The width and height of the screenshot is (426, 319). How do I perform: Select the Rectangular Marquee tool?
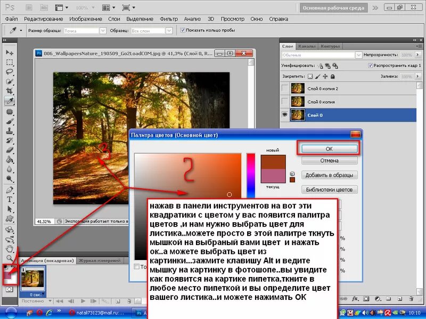point(10,62)
